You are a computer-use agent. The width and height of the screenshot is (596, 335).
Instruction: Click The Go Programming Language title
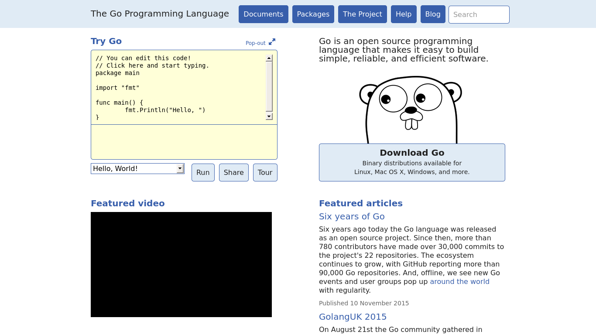[160, 14]
